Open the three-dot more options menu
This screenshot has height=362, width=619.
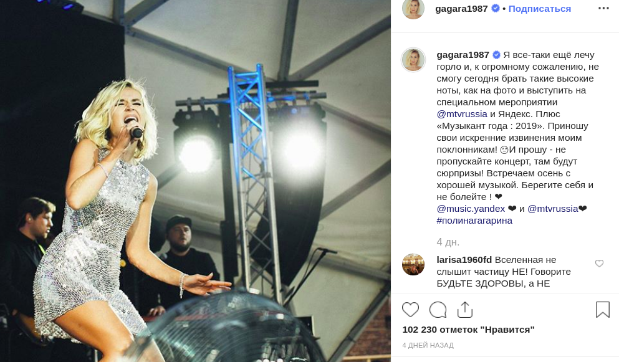(x=603, y=8)
